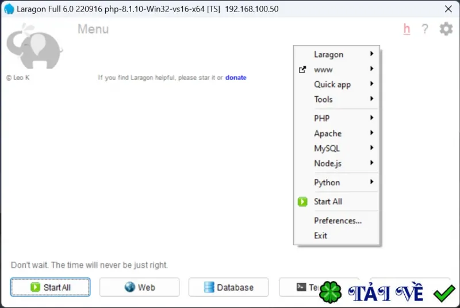Click the external link icon beside www

coord(302,70)
